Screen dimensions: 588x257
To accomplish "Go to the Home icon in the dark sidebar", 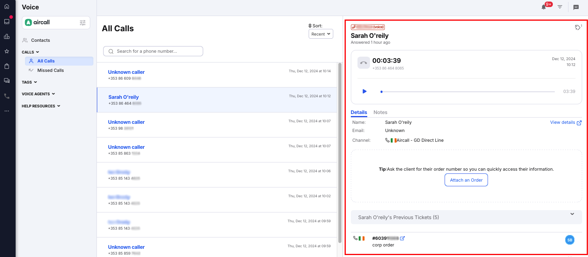I will click(x=7, y=7).
